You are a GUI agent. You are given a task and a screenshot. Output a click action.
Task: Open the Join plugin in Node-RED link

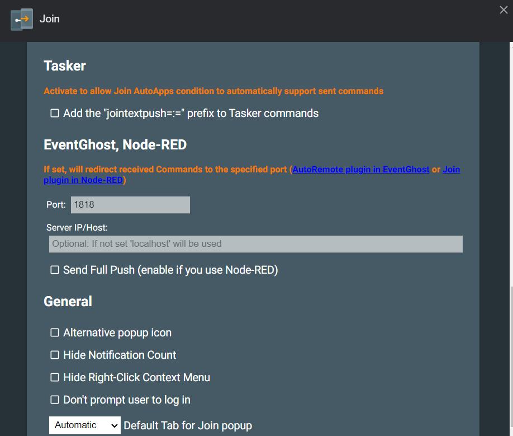click(83, 180)
